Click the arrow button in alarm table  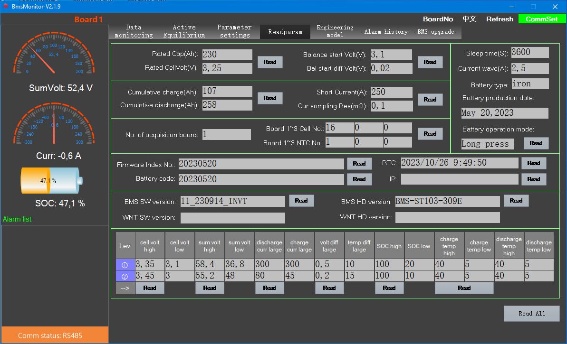point(125,288)
